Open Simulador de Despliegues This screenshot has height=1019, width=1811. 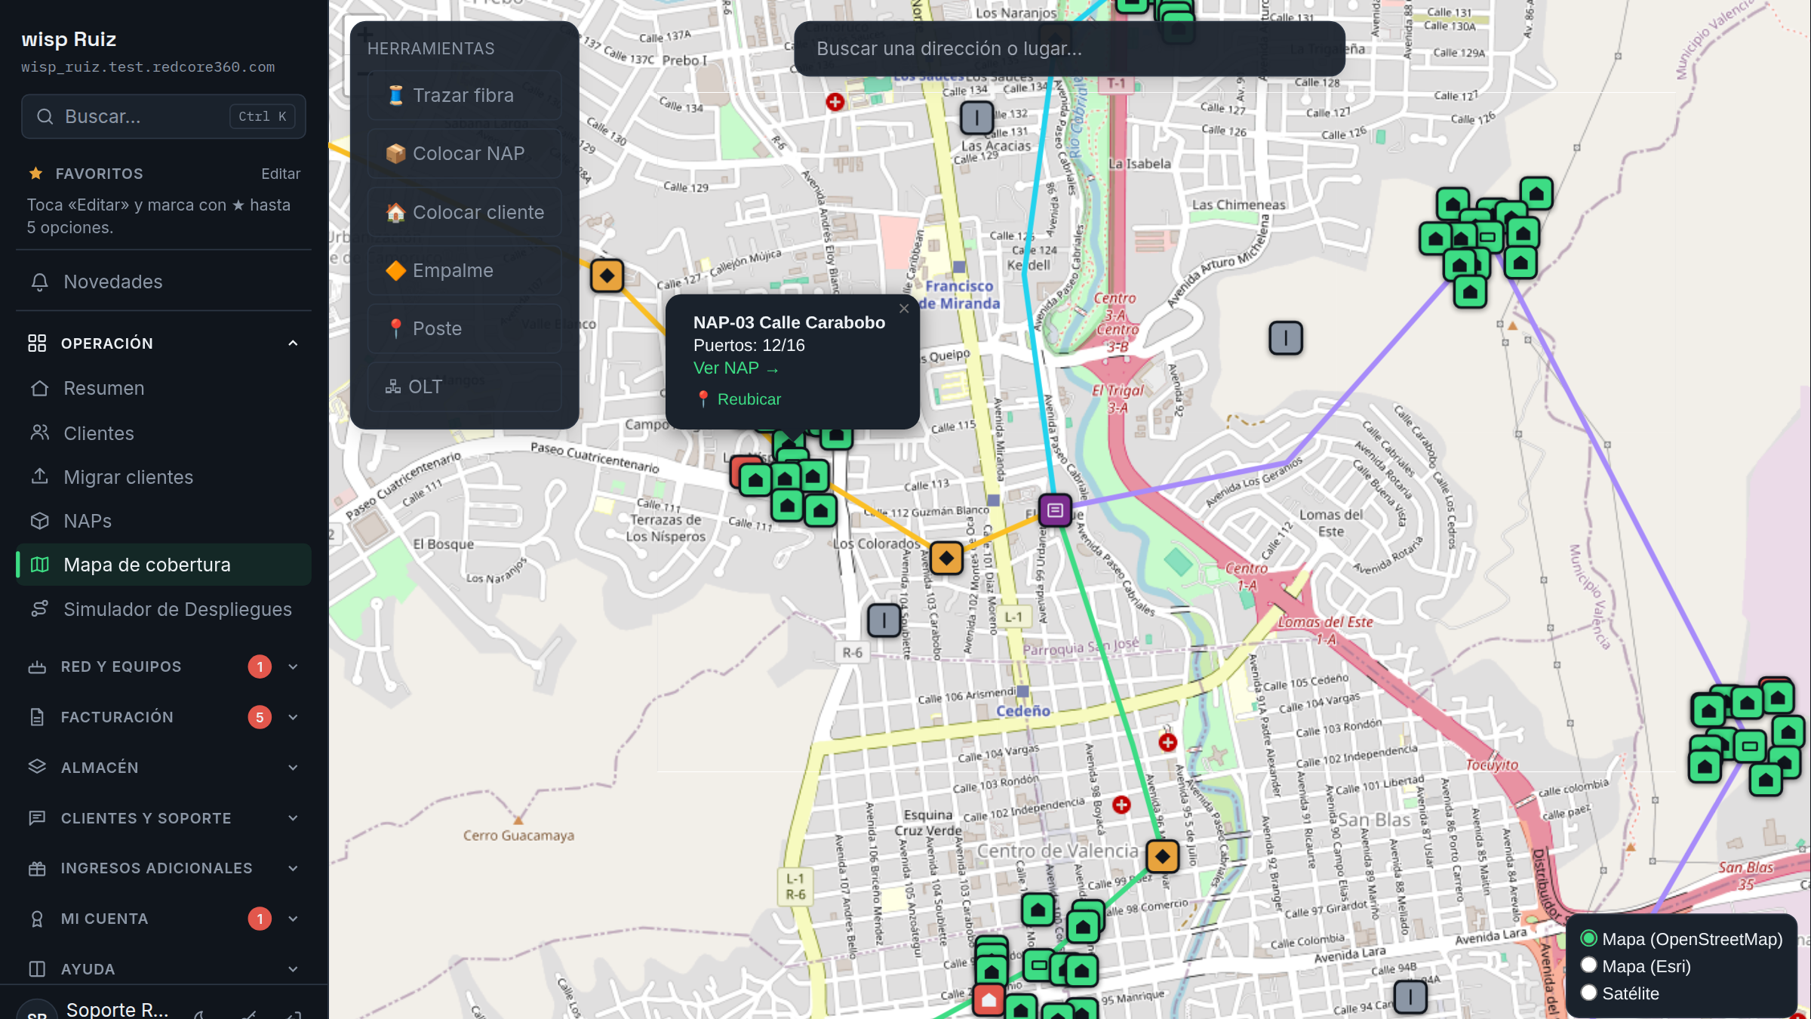tap(163, 609)
